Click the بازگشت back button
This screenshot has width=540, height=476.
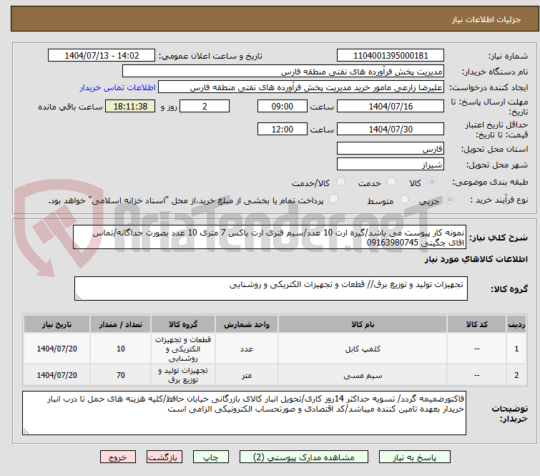[165, 457]
